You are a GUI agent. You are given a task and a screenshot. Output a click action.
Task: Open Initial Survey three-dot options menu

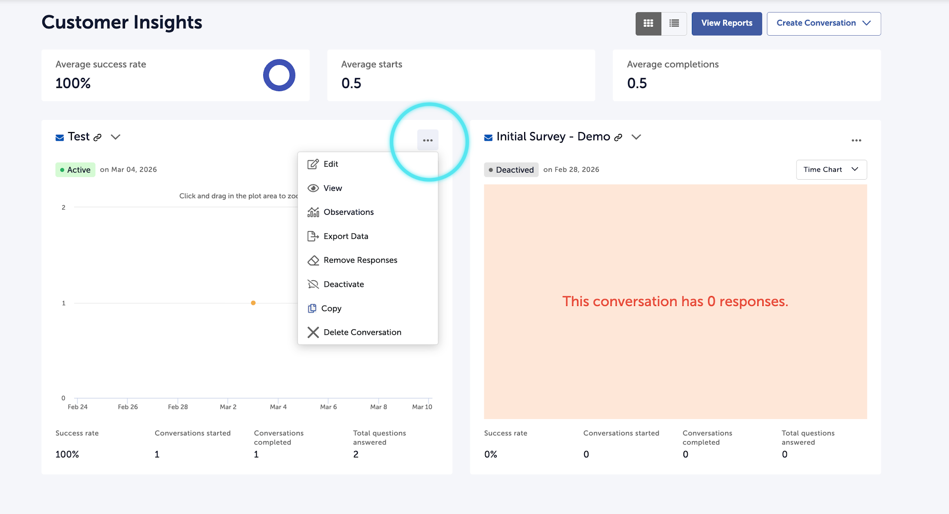tap(856, 140)
